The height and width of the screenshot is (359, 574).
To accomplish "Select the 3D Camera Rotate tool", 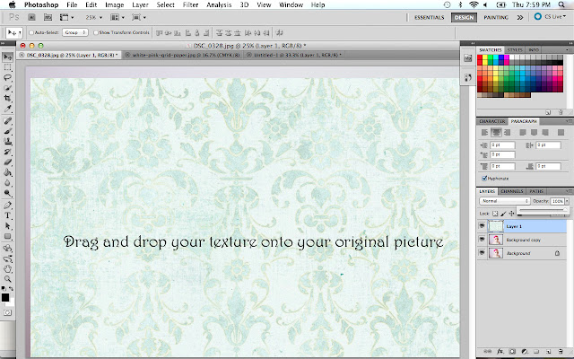I will click(7, 259).
